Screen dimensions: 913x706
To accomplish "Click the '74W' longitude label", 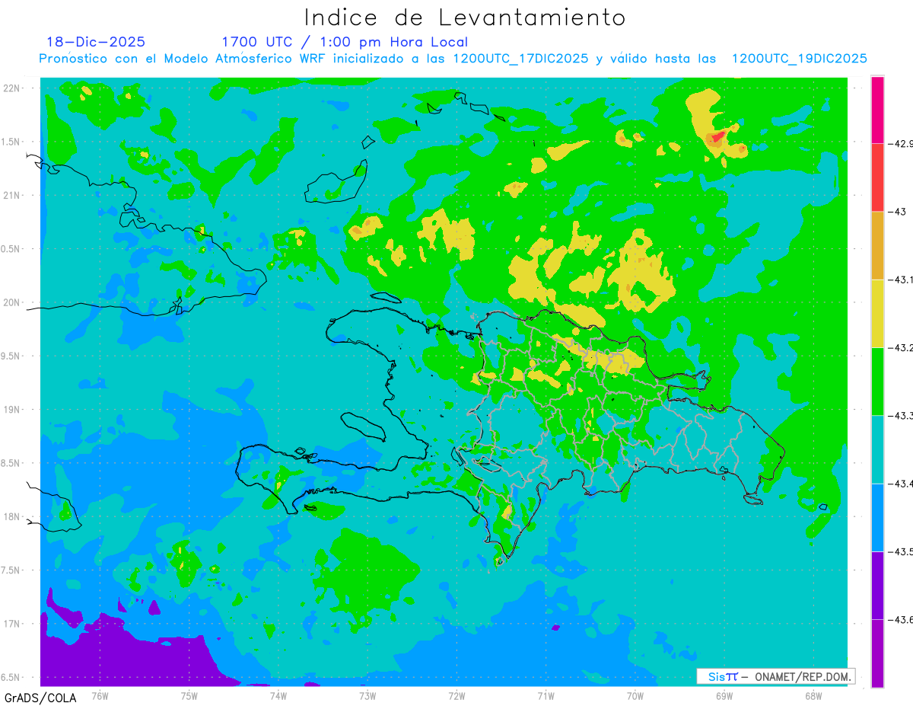I will [278, 696].
